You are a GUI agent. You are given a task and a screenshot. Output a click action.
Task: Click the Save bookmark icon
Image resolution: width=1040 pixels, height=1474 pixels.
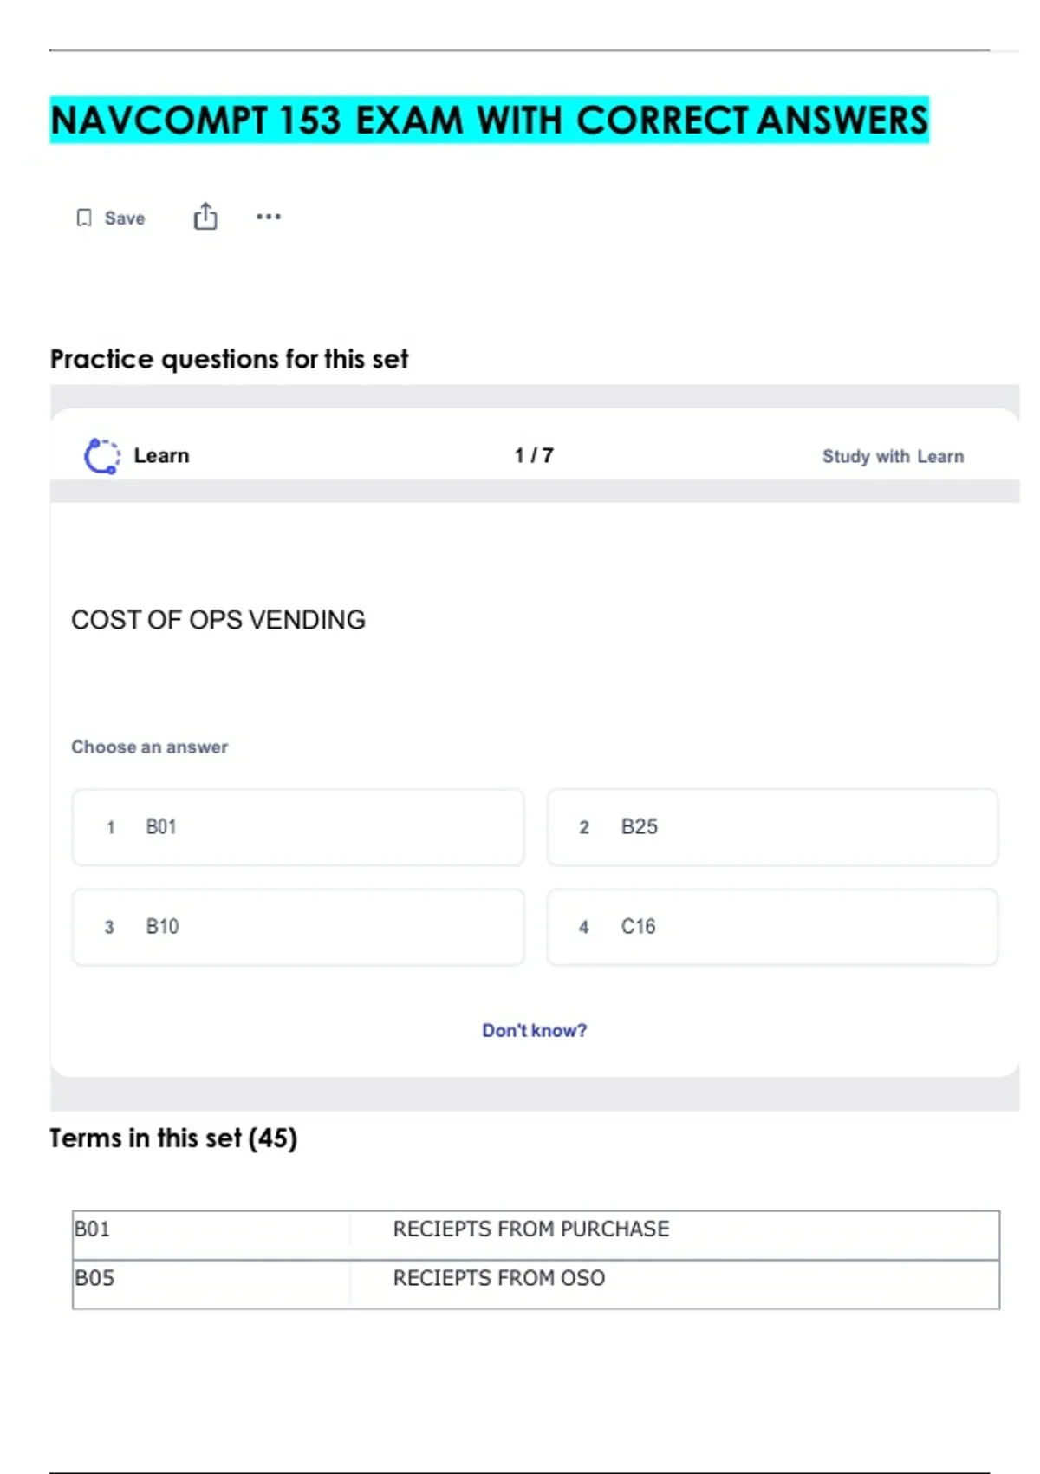pyautogui.click(x=84, y=218)
